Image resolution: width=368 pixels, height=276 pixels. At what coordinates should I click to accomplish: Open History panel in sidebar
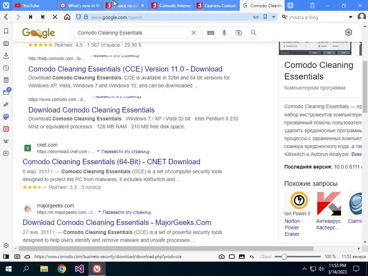pos(6,68)
